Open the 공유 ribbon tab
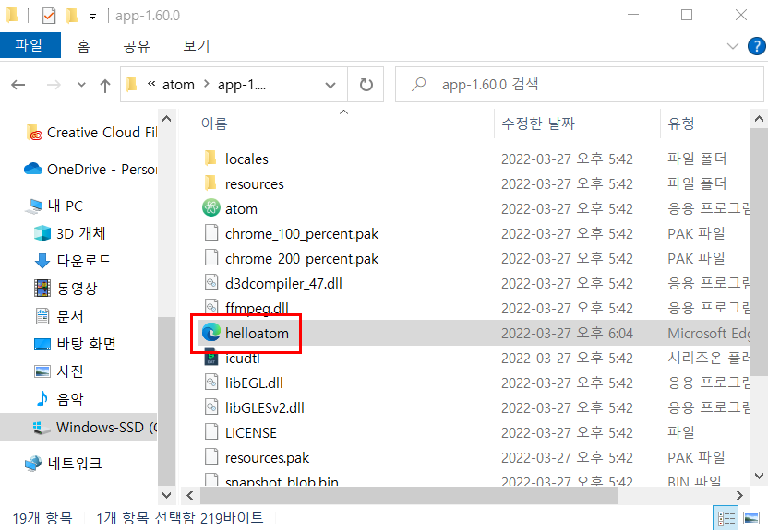The width and height of the screenshot is (768, 530). (137, 46)
